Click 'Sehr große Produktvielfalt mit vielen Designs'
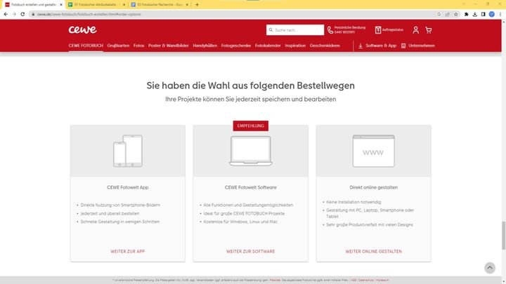The height and width of the screenshot is (284, 506). (370, 225)
